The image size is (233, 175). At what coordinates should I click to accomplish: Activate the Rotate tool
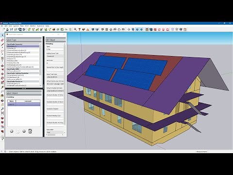click(x=2, y=78)
